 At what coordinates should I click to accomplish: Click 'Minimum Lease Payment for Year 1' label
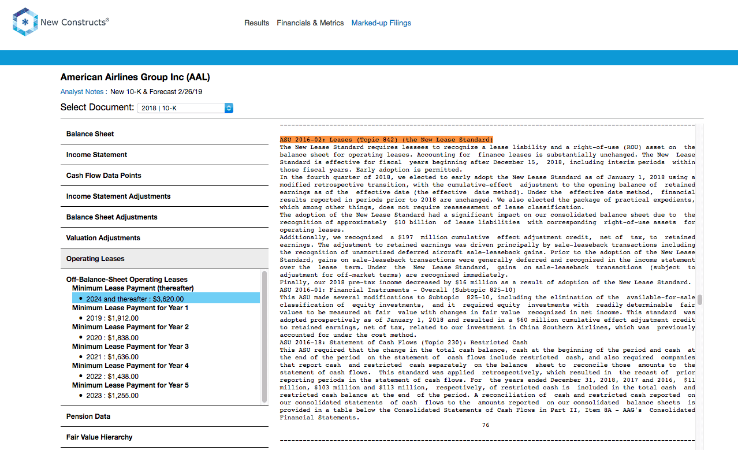tap(131, 308)
